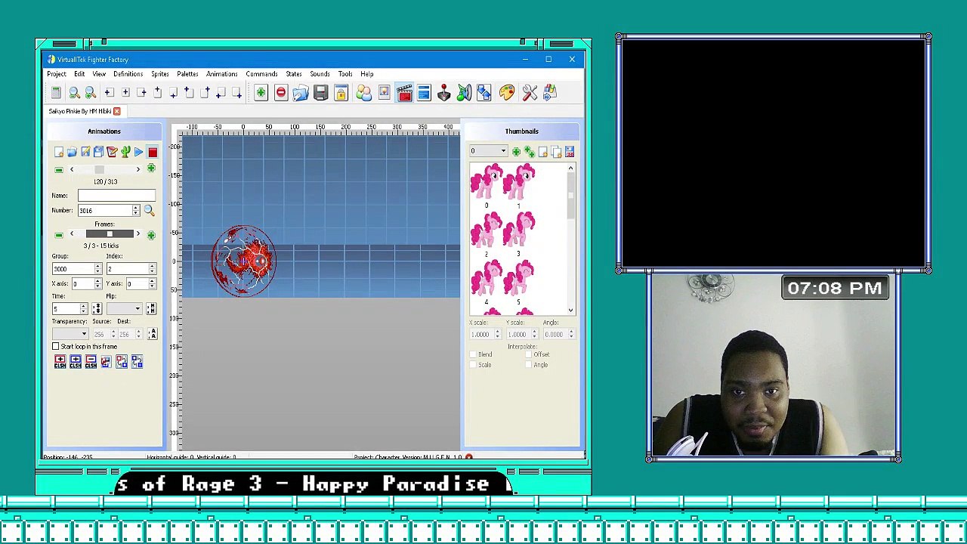
Task: Toggle the Offset interpolate checkbox
Action: pyautogui.click(x=529, y=354)
